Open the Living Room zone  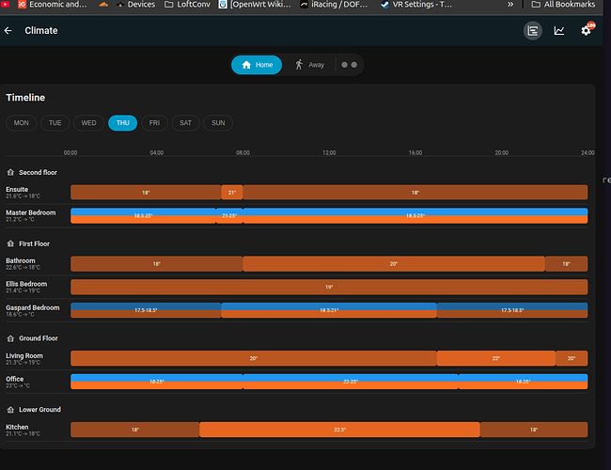(24, 355)
